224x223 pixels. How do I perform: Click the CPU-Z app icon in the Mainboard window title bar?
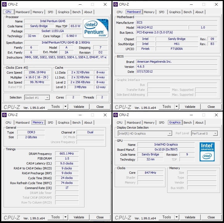116,4
